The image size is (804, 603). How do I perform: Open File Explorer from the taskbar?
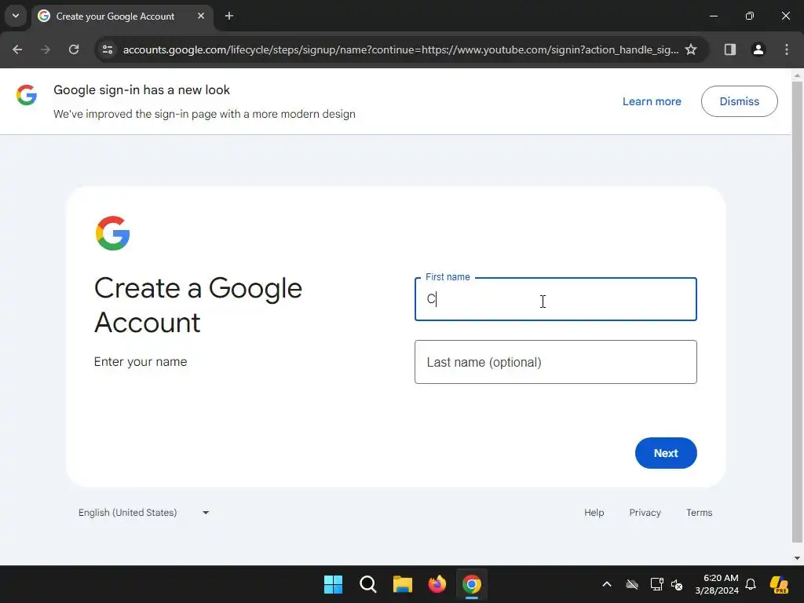point(403,584)
